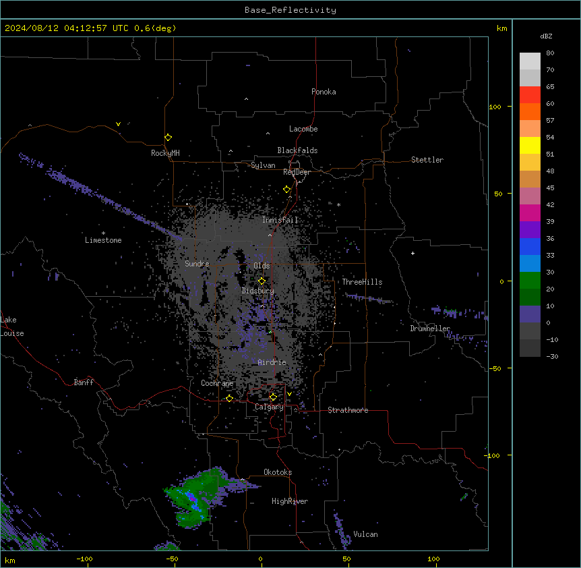Click the RockyMH label

pos(165,153)
